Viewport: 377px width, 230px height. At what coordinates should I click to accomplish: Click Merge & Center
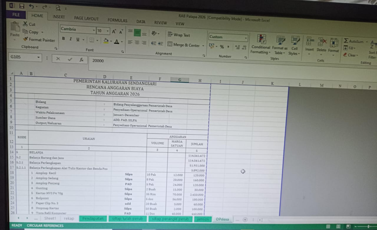click(x=184, y=45)
